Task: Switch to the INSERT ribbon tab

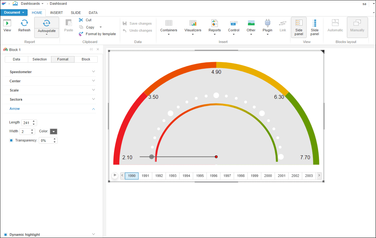Action: [56, 13]
